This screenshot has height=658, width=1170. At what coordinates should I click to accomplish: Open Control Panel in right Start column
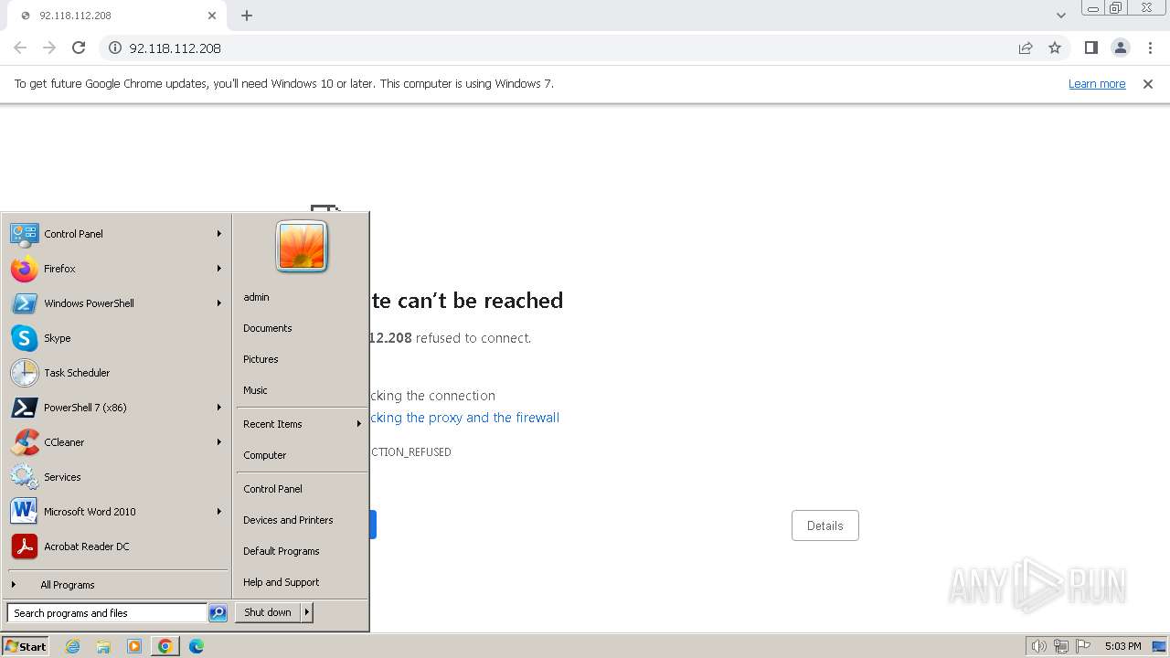point(302,489)
